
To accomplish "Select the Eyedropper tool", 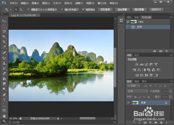I will (4, 47).
